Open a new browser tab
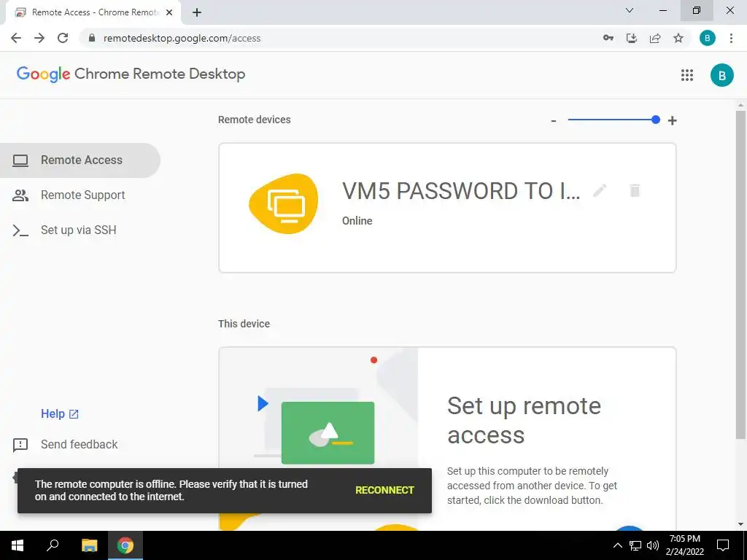 pyautogui.click(x=197, y=12)
